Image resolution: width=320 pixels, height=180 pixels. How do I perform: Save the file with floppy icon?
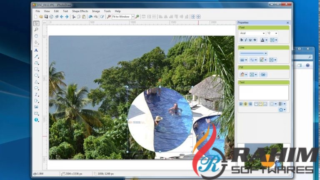click(x=46, y=17)
